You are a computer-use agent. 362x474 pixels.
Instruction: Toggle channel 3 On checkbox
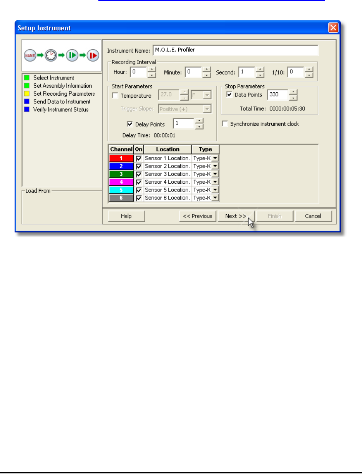pyautogui.click(x=139, y=174)
